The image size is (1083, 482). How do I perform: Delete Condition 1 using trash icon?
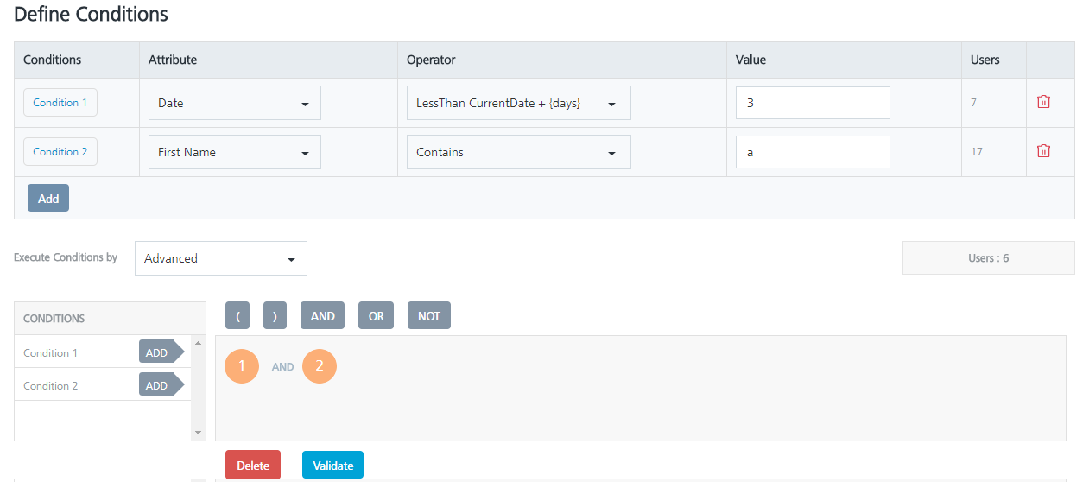1043,102
